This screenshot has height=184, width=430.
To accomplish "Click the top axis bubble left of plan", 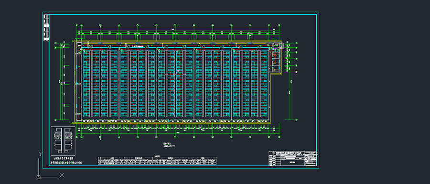I will (55, 43).
